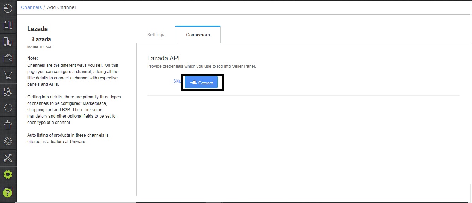The width and height of the screenshot is (472, 203).
Task: Switch to the Settings tab
Action: pyautogui.click(x=156, y=35)
